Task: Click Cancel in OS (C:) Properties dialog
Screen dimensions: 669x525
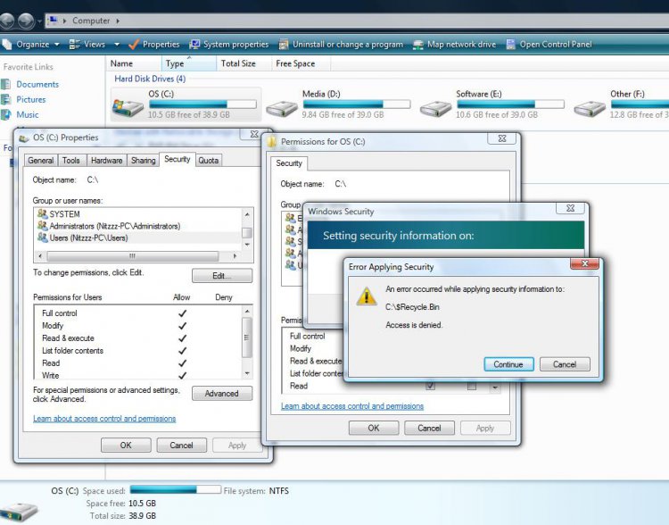Action: [181, 446]
